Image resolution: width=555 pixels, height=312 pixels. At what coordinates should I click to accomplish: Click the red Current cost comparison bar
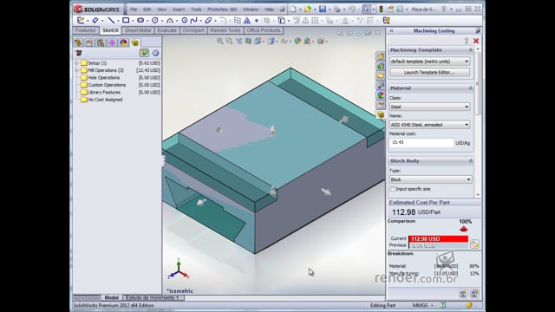(x=438, y=239)
